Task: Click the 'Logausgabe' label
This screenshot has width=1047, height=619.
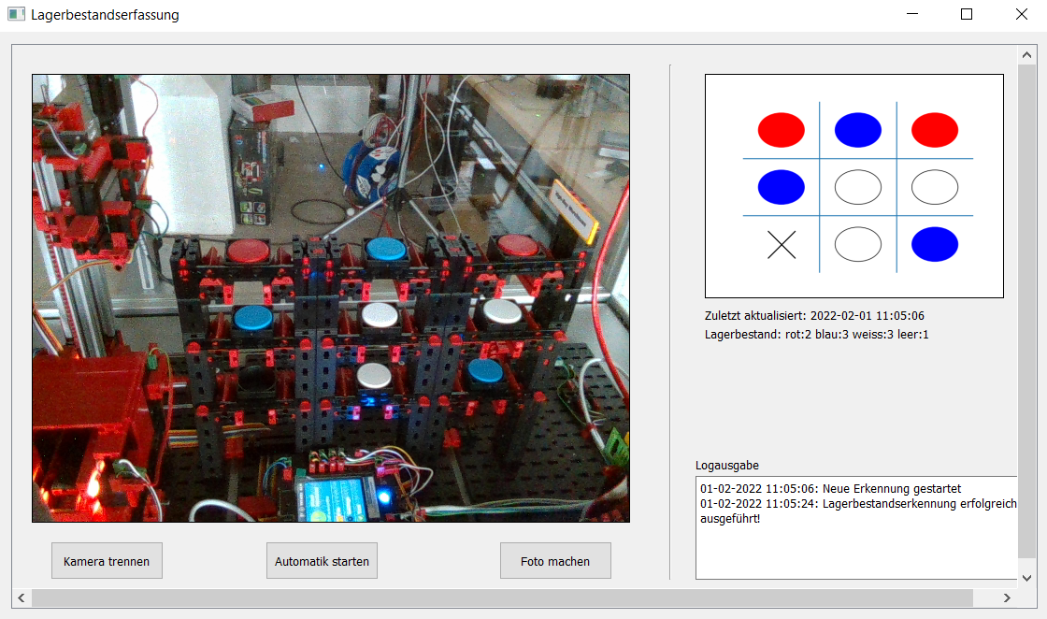Action: tap(727, 466)
